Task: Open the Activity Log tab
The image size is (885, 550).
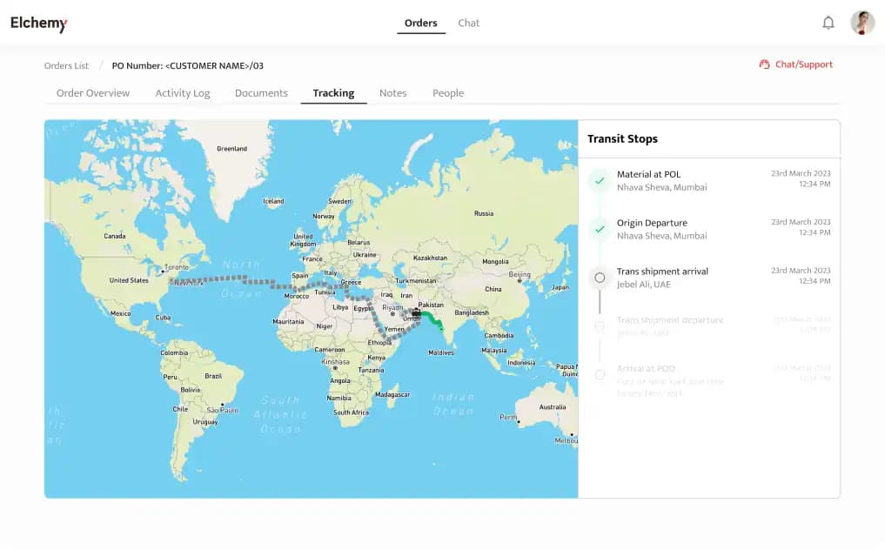Action: pyautogui.click(x=183, y=93)
